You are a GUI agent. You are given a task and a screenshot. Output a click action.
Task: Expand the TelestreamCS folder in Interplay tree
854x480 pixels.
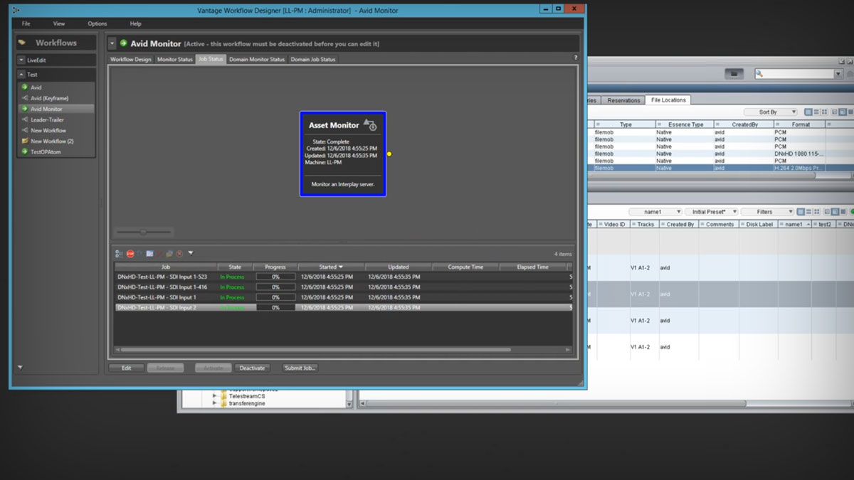(x=214, y=395)
